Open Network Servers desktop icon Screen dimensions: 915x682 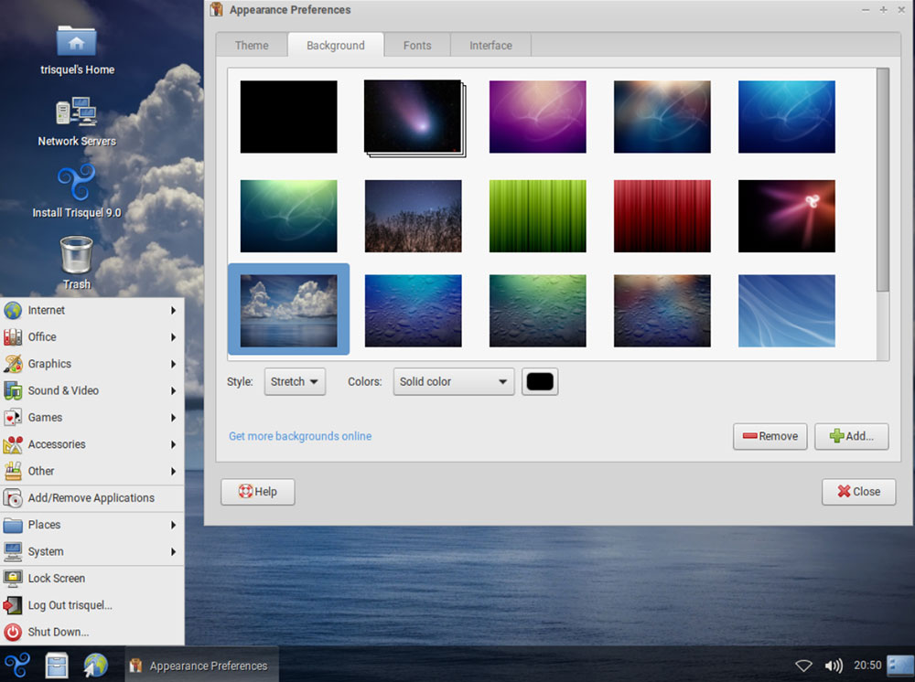[76, 113]
